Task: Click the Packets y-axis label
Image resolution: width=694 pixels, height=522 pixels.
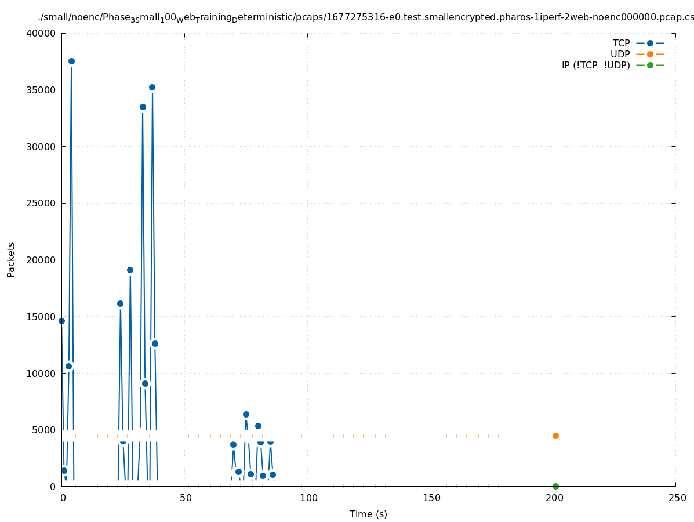Action: pyautogui.click(x=11, y=259)
